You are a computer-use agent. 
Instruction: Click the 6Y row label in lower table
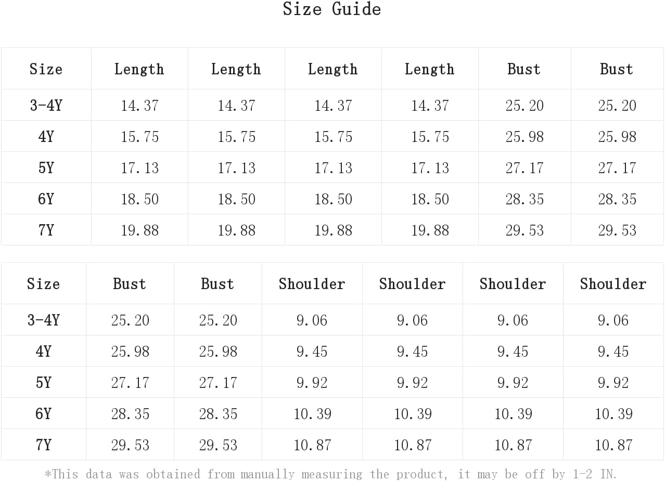click(43, 414)
